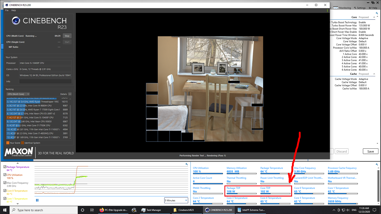This screenshot has width=381, height=214.
Task: Click the Core Voltage Mode Adaptive value
Action: (363, 38)
